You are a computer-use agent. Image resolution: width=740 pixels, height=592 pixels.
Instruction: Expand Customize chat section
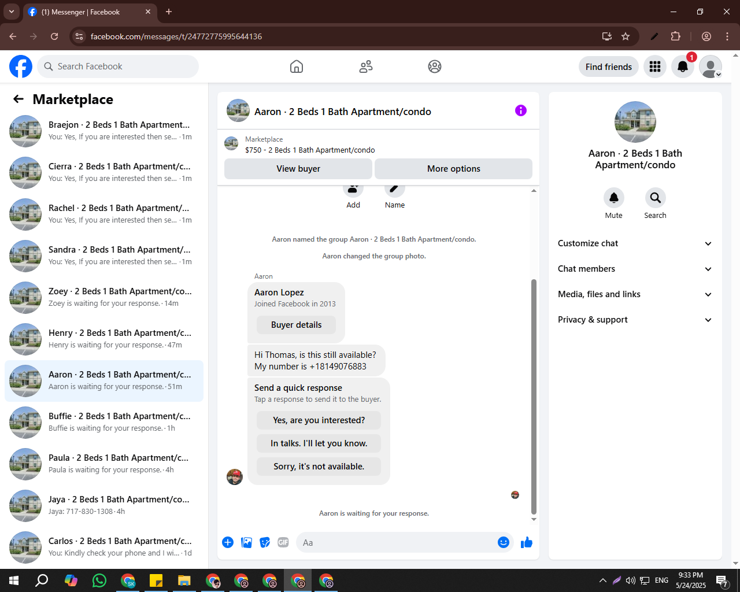(x=635, y=243)
